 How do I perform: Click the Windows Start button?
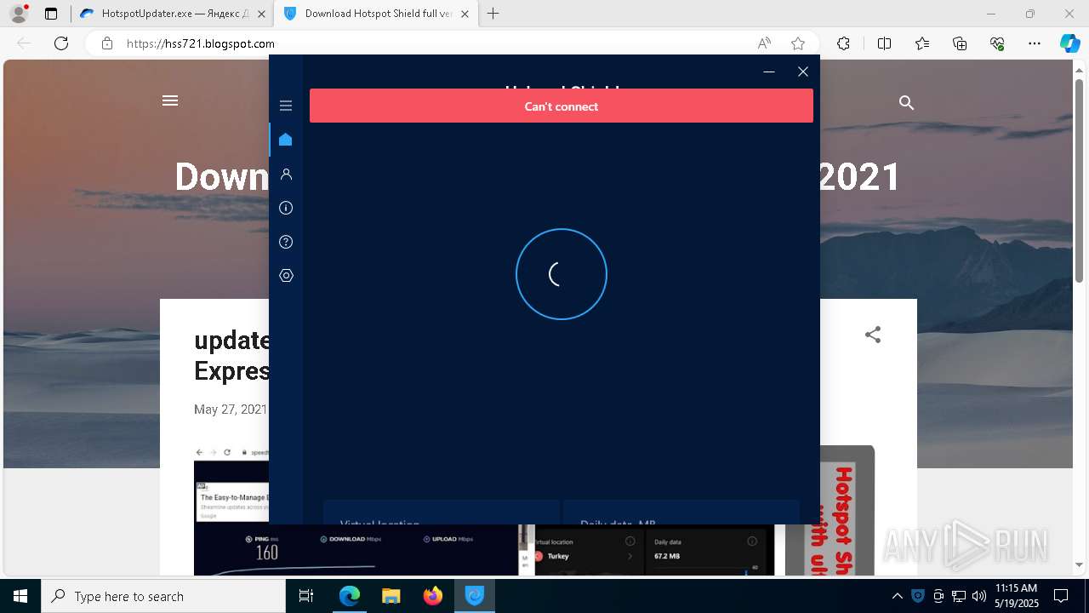tap(20, 596)
